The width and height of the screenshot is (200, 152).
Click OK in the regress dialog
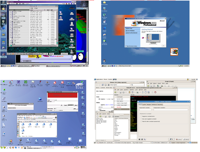pos(172,139)
